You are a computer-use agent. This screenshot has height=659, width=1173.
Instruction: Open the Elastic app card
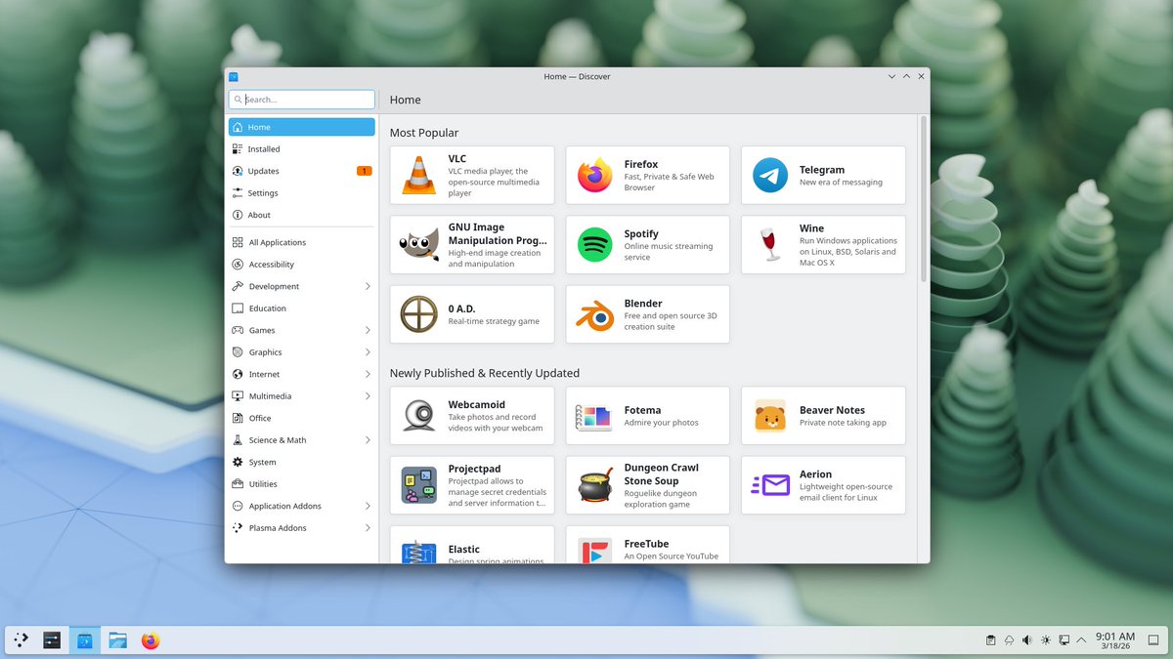click(472, 545)
